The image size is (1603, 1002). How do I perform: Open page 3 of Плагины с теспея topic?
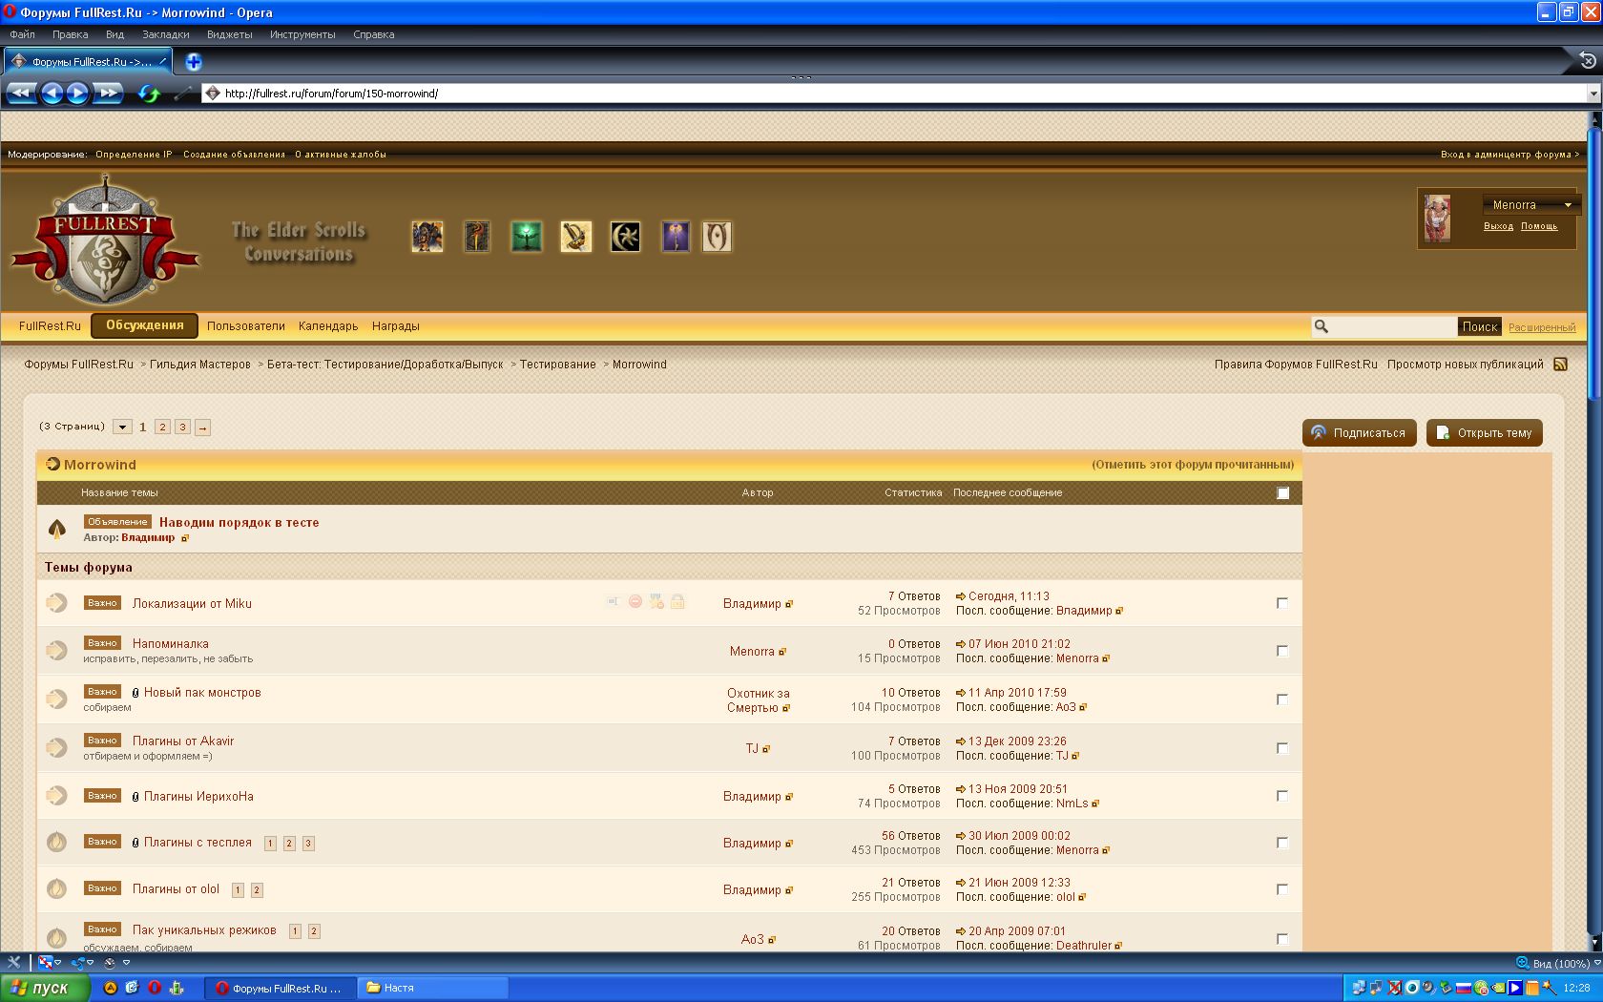pyautogui.click(x=308, y=844)
